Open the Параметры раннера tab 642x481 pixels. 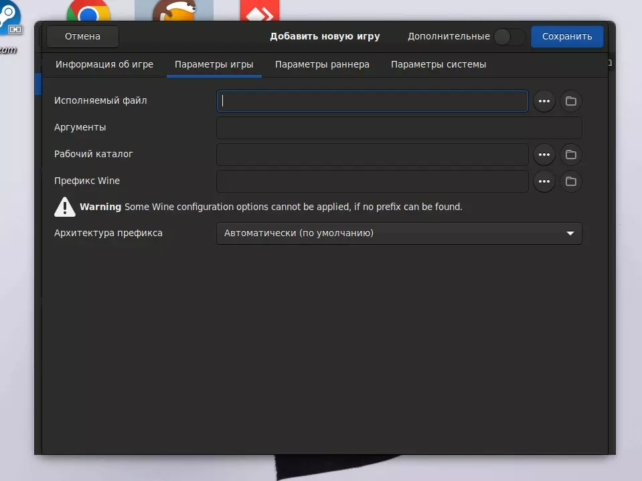[322, 65]
